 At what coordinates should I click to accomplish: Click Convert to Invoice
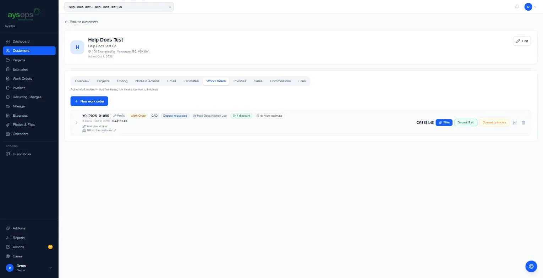point(494,123)
